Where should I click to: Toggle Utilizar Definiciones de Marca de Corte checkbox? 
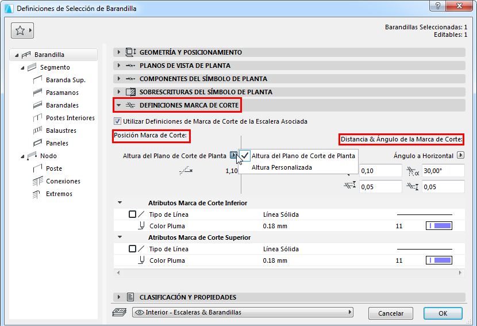(x=117, y=121)
